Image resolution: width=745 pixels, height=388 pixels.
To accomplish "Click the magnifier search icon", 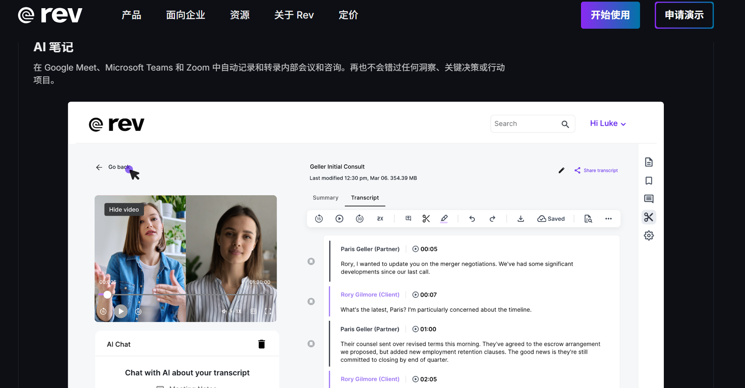I will [565, 124].
